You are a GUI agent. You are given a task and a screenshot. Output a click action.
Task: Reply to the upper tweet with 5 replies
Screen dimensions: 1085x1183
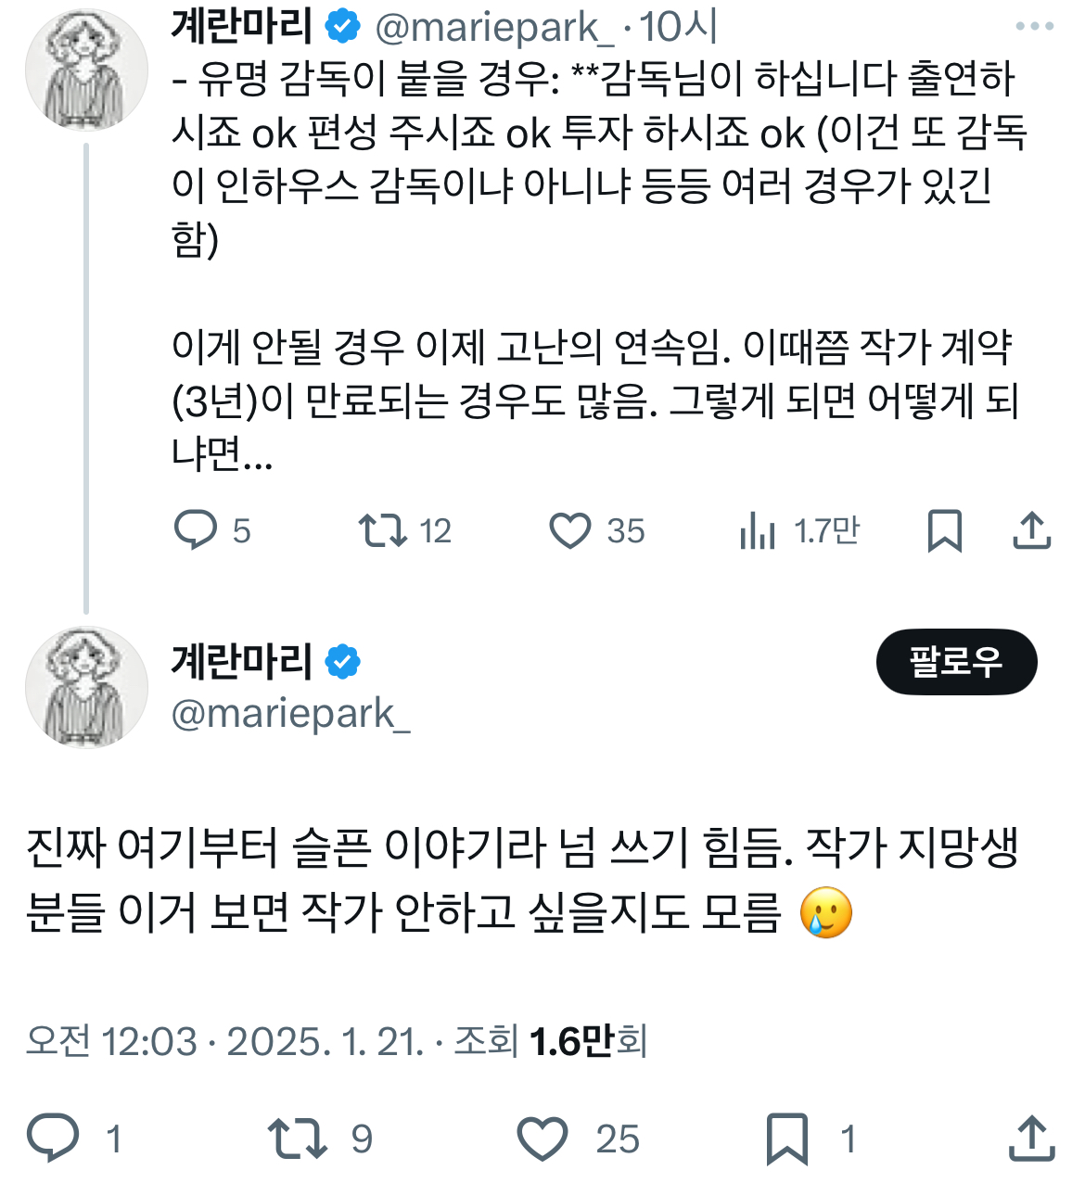tap(196, 530)
